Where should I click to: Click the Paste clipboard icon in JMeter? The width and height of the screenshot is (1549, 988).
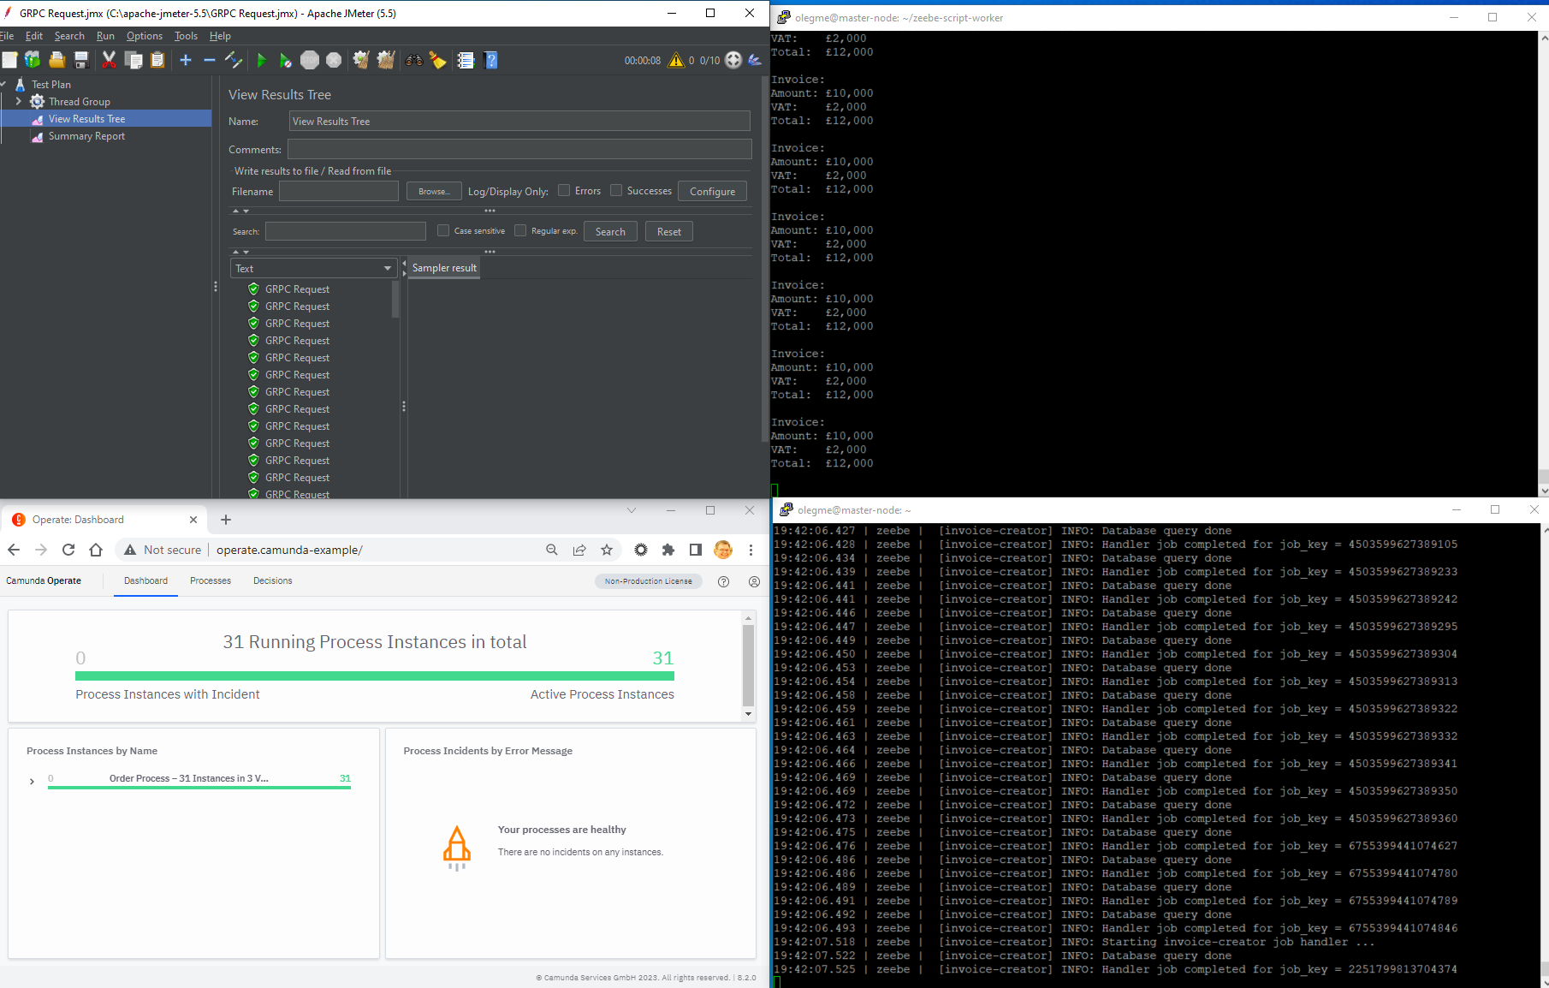157,60
